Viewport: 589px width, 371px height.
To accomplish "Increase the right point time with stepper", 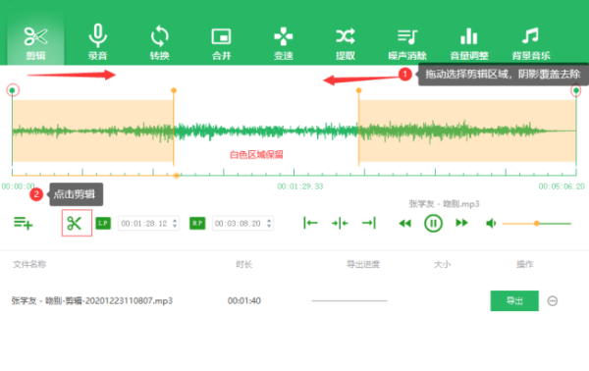I will click(269, 221).
